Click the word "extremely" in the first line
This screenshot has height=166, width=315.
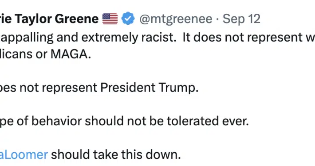click(x=110, y=38)
